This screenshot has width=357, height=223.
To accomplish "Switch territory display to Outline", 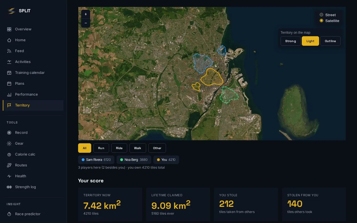I will coord(330,41).
